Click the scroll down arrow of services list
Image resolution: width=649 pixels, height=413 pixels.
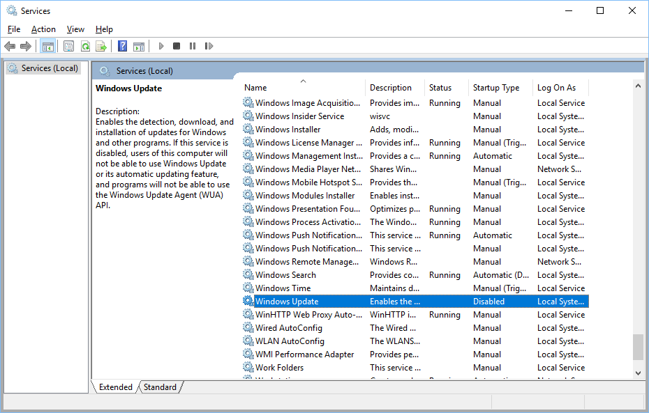638,373
